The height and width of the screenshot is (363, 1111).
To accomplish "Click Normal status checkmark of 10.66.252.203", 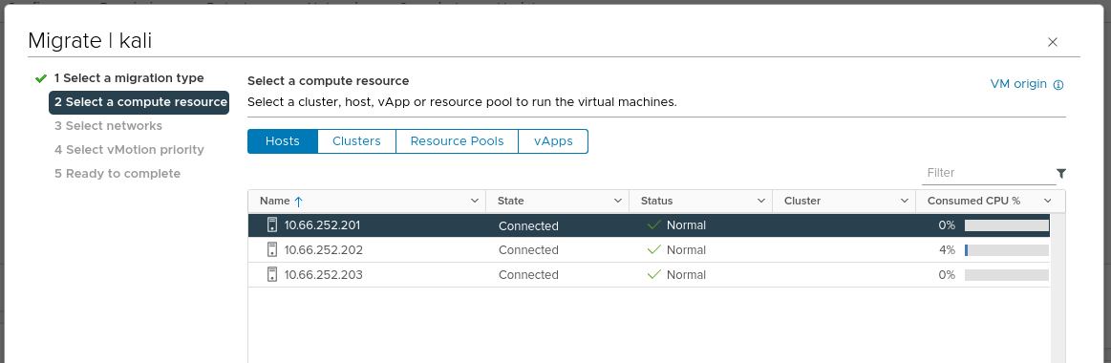I will 654,274.
